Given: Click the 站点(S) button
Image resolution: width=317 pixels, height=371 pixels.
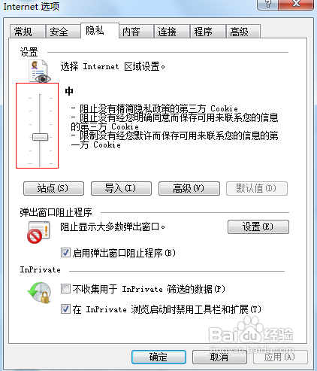Looking at the screenshot, I should pos(53,188).
